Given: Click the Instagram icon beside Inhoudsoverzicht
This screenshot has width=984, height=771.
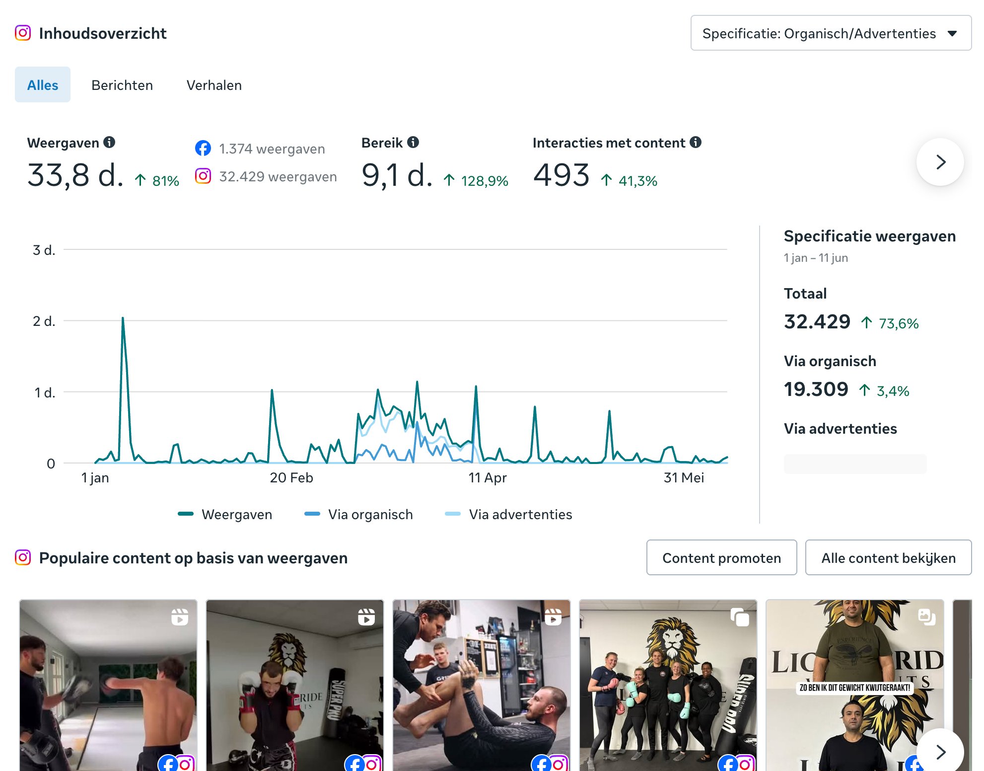Looking at the screenshot, I should [23, 33].
